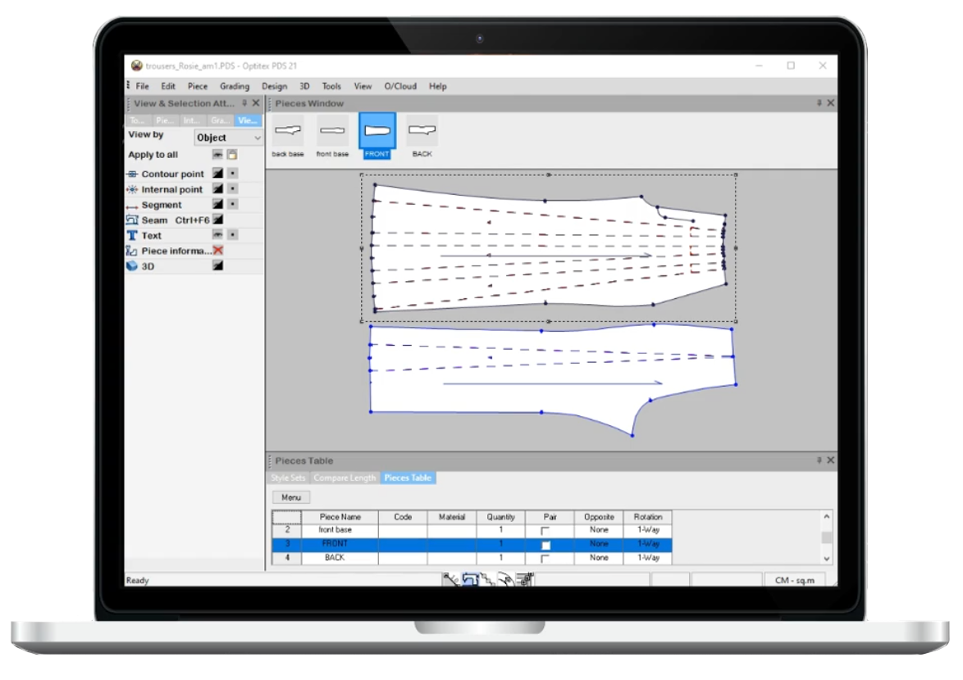Close the View & Selection panel
The width and height of the screenshot is (963, 680).
[256, 103]
